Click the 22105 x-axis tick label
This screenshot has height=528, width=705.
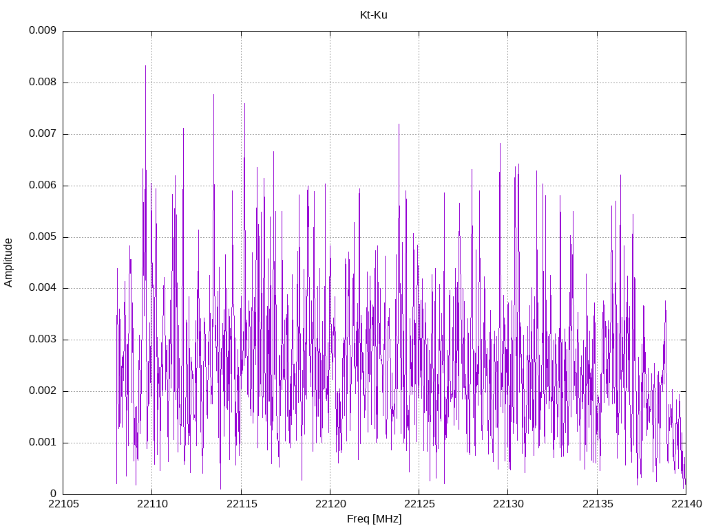pyautogui.click(x=63, y=504)
